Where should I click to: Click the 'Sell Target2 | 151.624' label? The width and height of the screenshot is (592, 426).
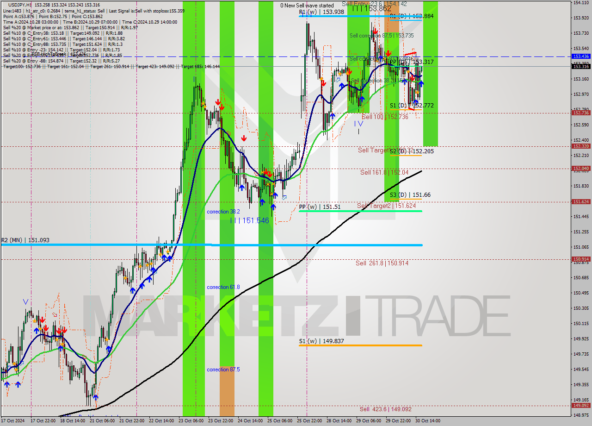386,206
